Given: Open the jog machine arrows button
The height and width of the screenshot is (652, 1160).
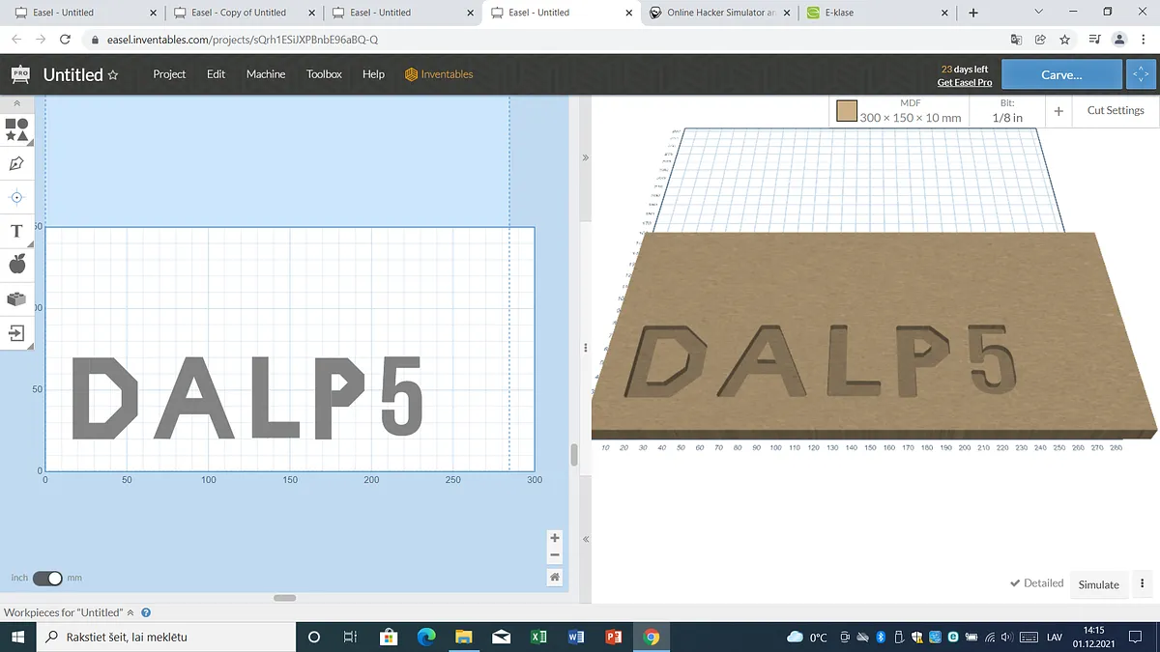Looking at the screenshot, I should click(1141, 74).
